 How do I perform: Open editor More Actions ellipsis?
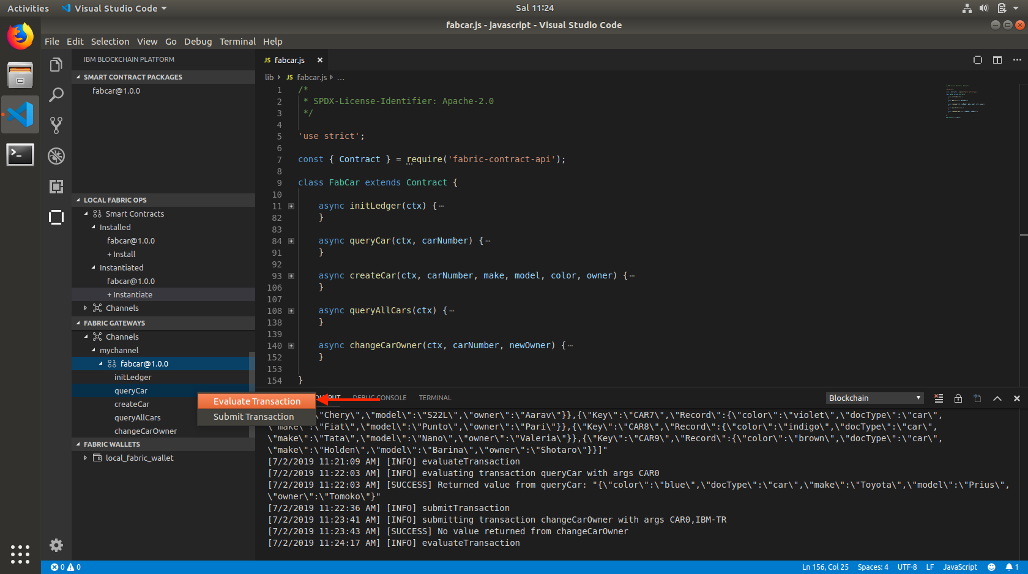(1017, 60)
